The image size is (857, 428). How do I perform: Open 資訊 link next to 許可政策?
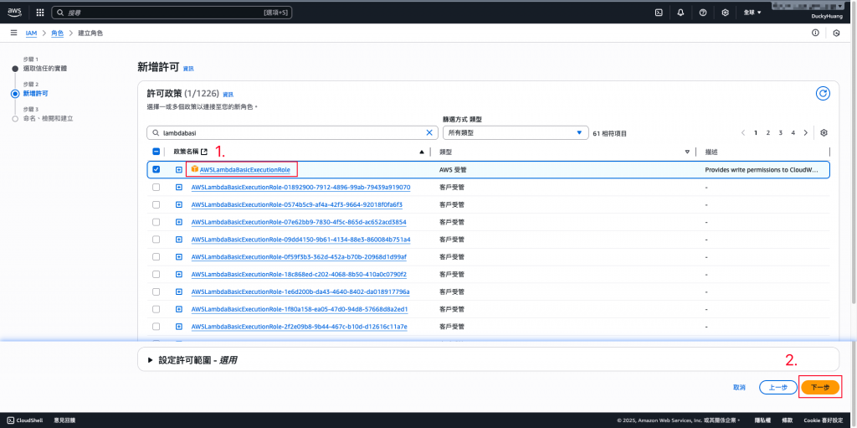(x=228, y=95)
